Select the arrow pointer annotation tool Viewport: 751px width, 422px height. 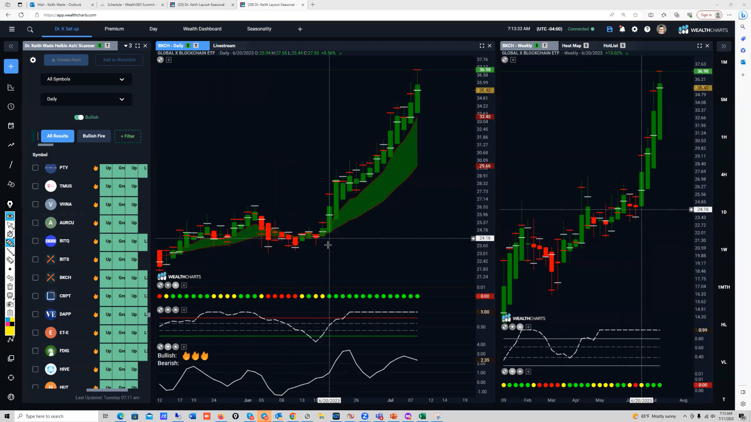[x=10, y=225]
